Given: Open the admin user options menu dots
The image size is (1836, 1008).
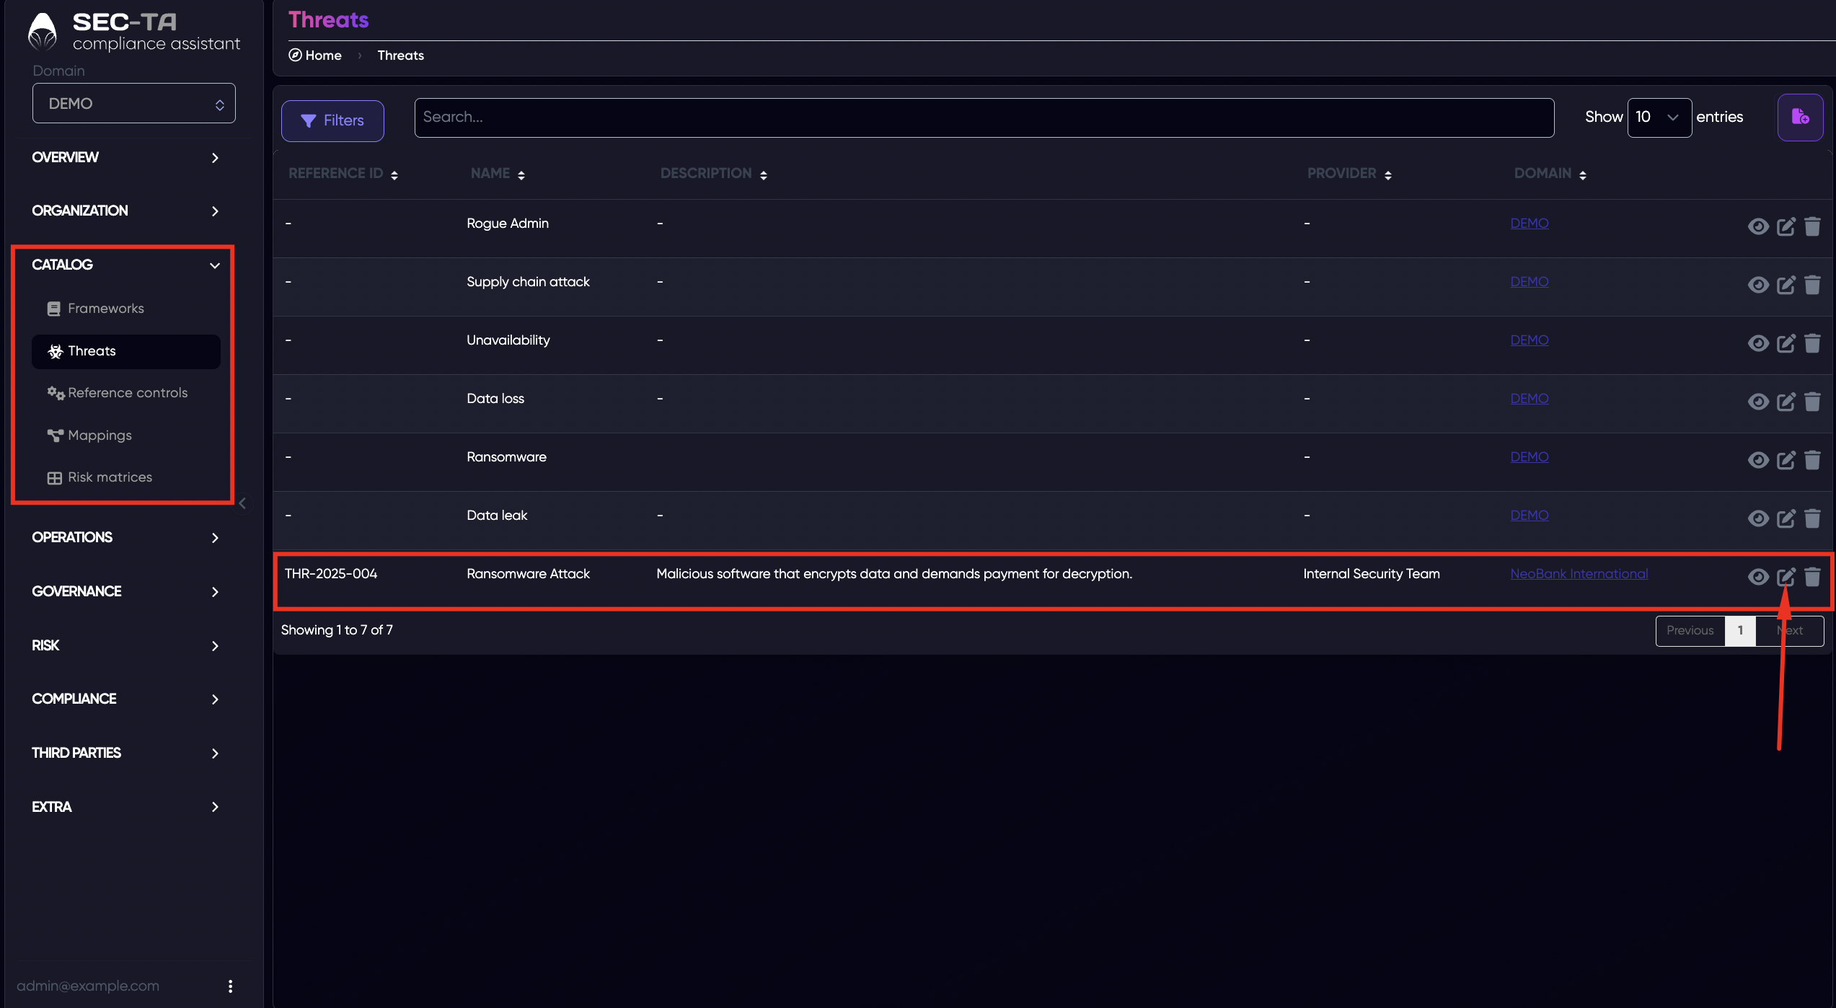Looking at the screenshot, I should pyautogui.click(x=230, y=986).
